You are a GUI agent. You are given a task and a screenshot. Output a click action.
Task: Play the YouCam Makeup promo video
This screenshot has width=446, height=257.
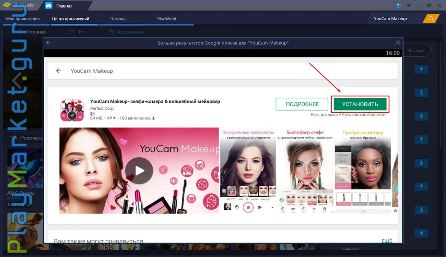[139, 171]
